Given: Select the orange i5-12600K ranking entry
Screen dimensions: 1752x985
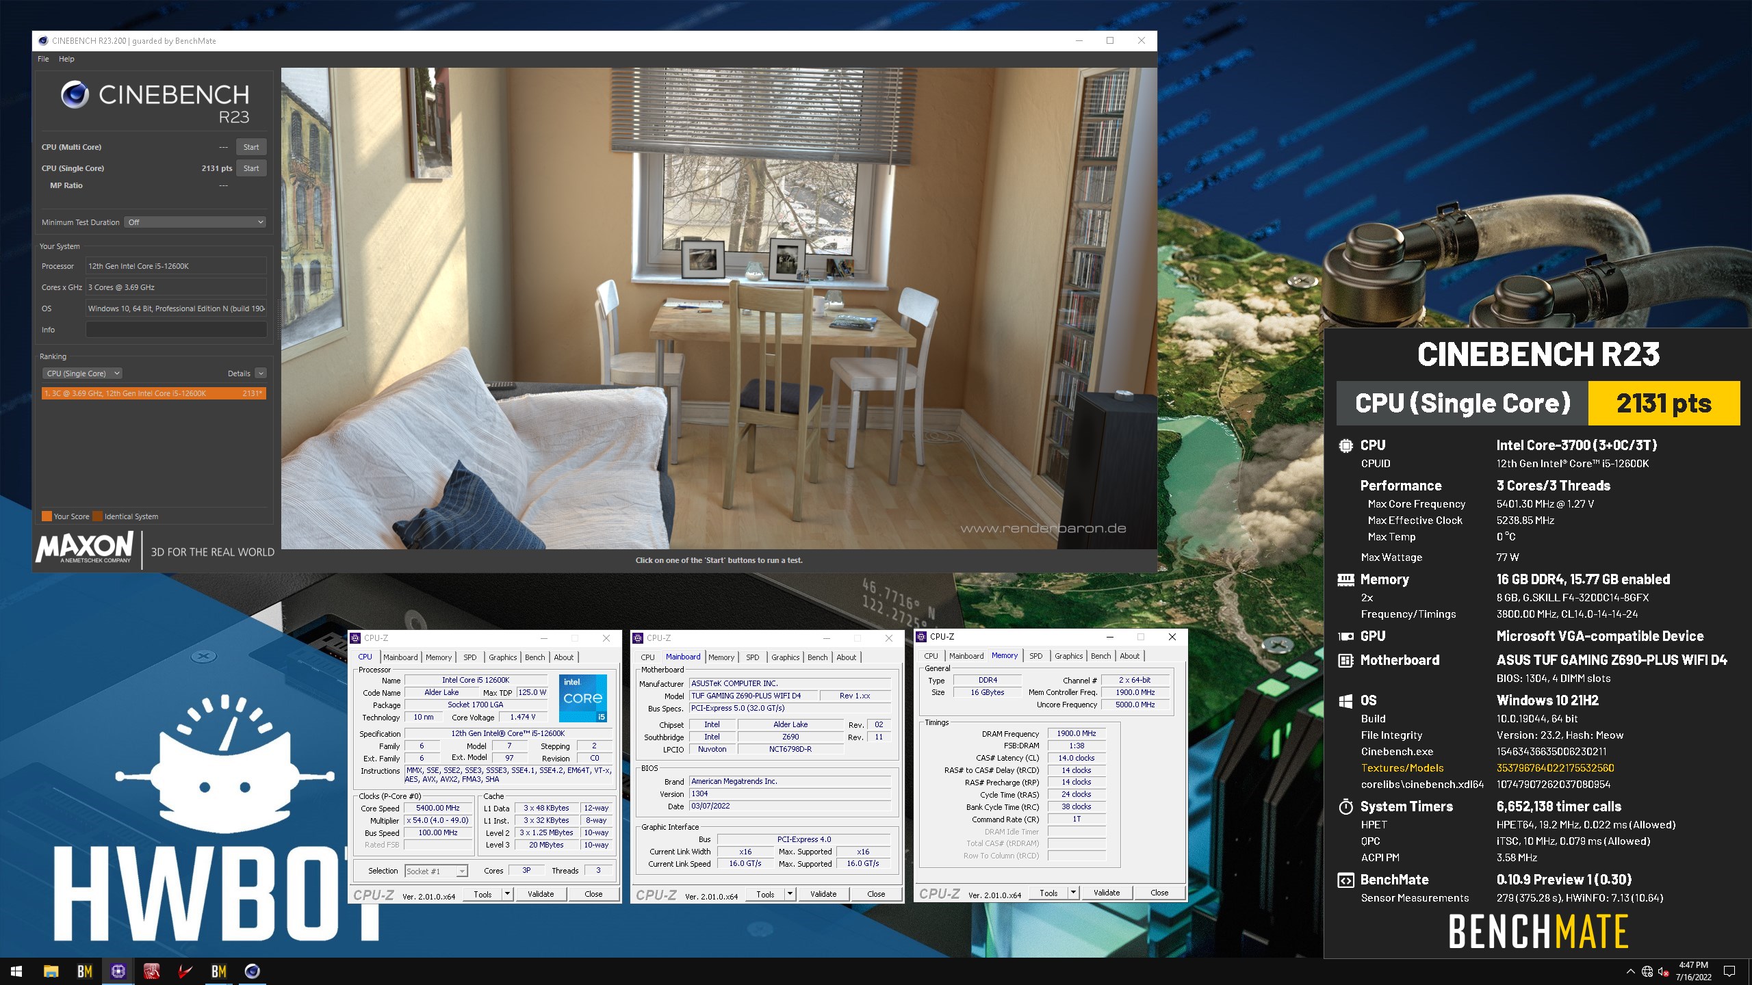Looking at the screenshot, I should click(x=153, y=393).
